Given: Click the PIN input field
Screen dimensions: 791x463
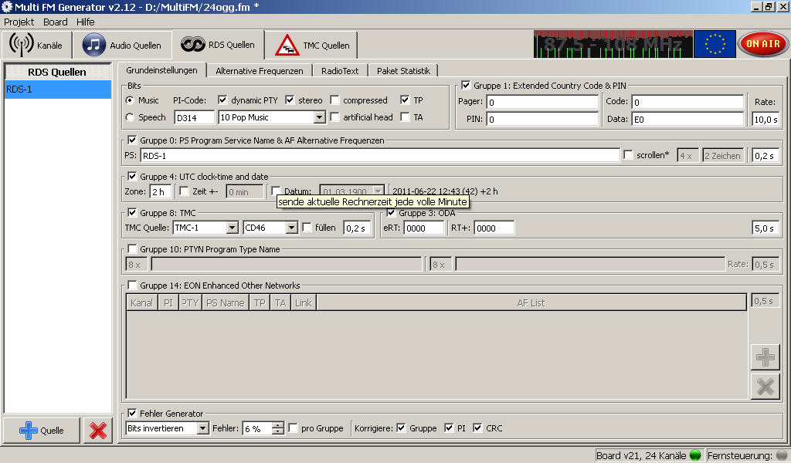Looking at the screenshot, I should coord(542,120).
